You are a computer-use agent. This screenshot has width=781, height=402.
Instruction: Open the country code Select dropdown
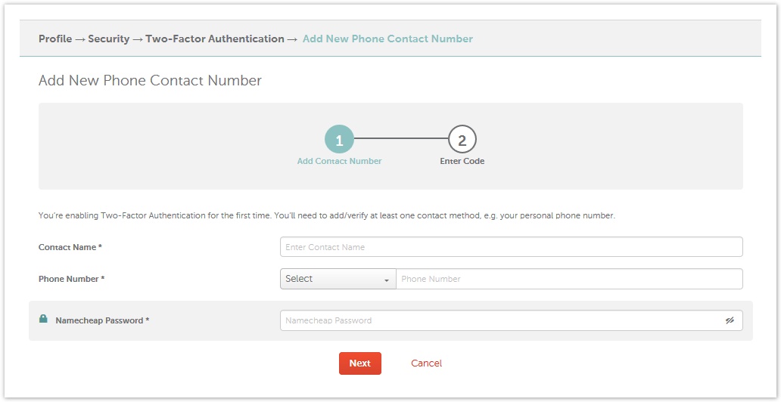[338, 279]
